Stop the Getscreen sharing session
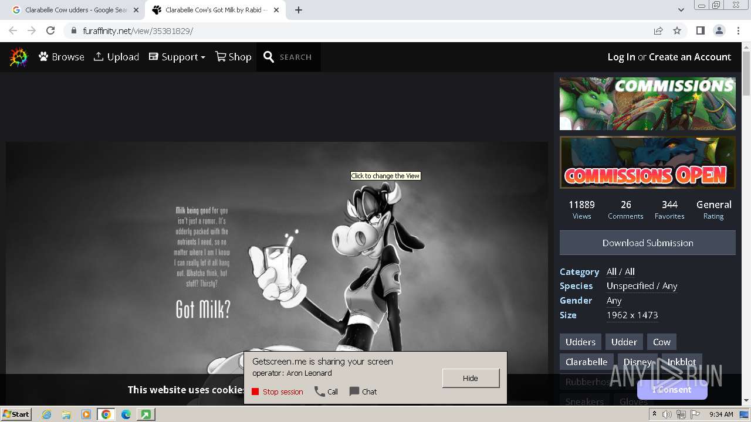The height and width of the screenshot is (422, 751). [278, 392]
